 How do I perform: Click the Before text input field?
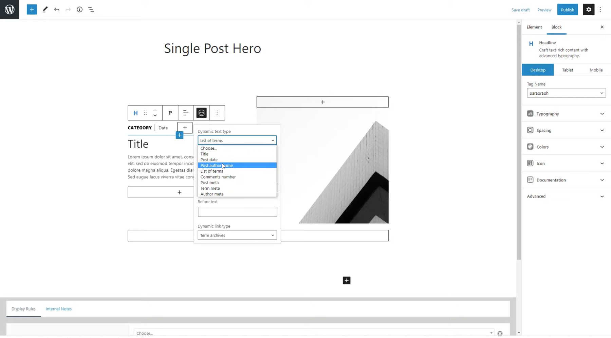[x=237, y=212]
